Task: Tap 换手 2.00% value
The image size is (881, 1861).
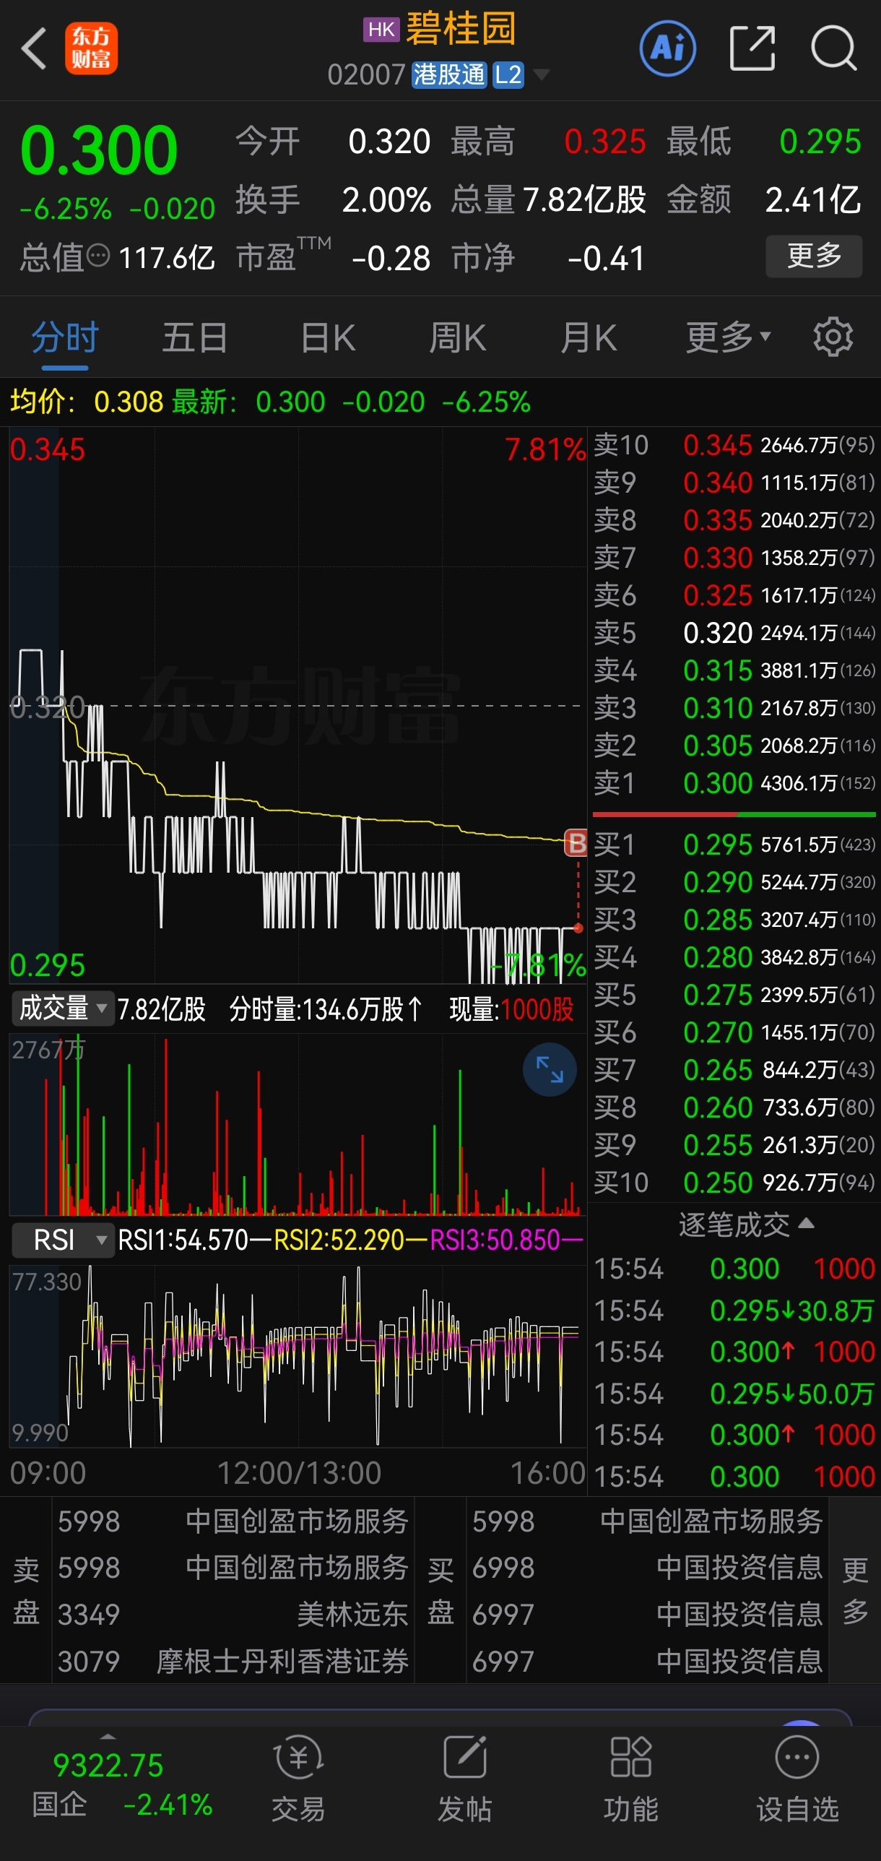Action: [x=386, y=200]
